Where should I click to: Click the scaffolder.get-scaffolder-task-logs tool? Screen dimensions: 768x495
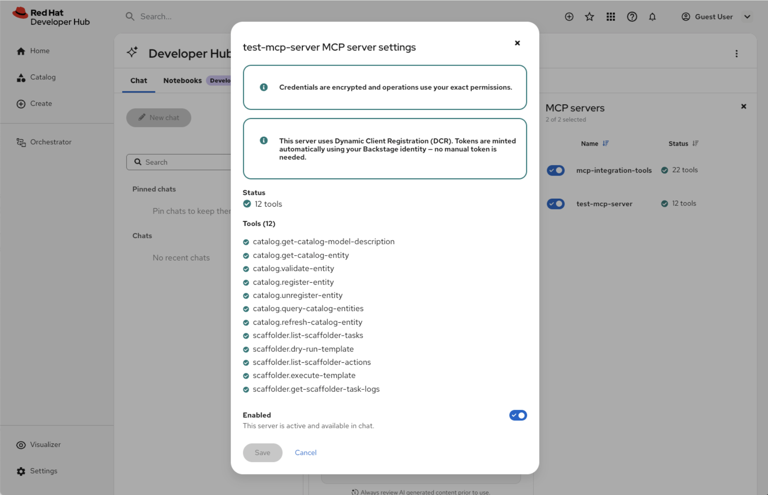tap(316, 389)
